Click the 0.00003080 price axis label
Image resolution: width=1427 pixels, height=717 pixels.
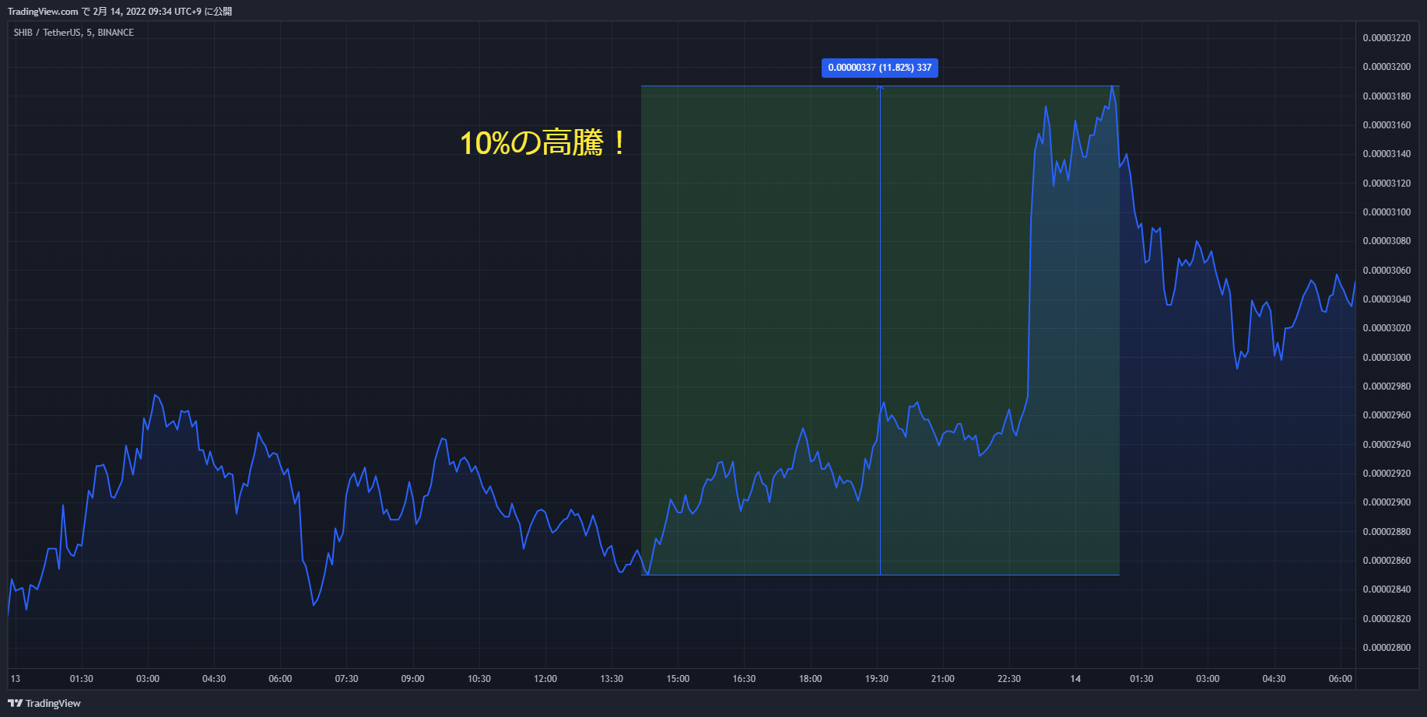point(1387,241)
